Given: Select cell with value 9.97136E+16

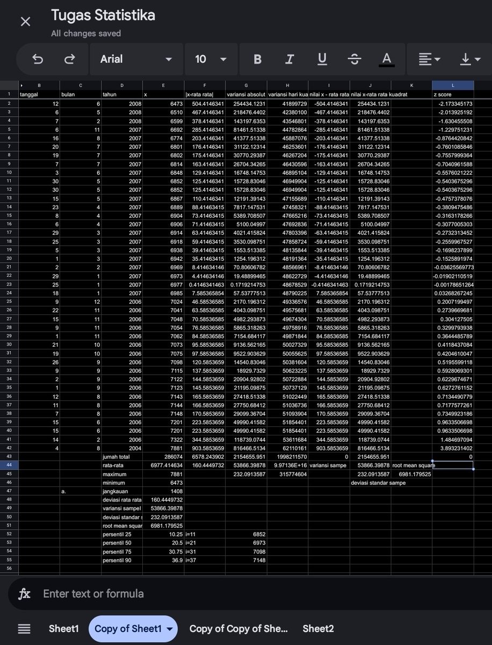Looking at the screenshot, I should coord(287,465).
